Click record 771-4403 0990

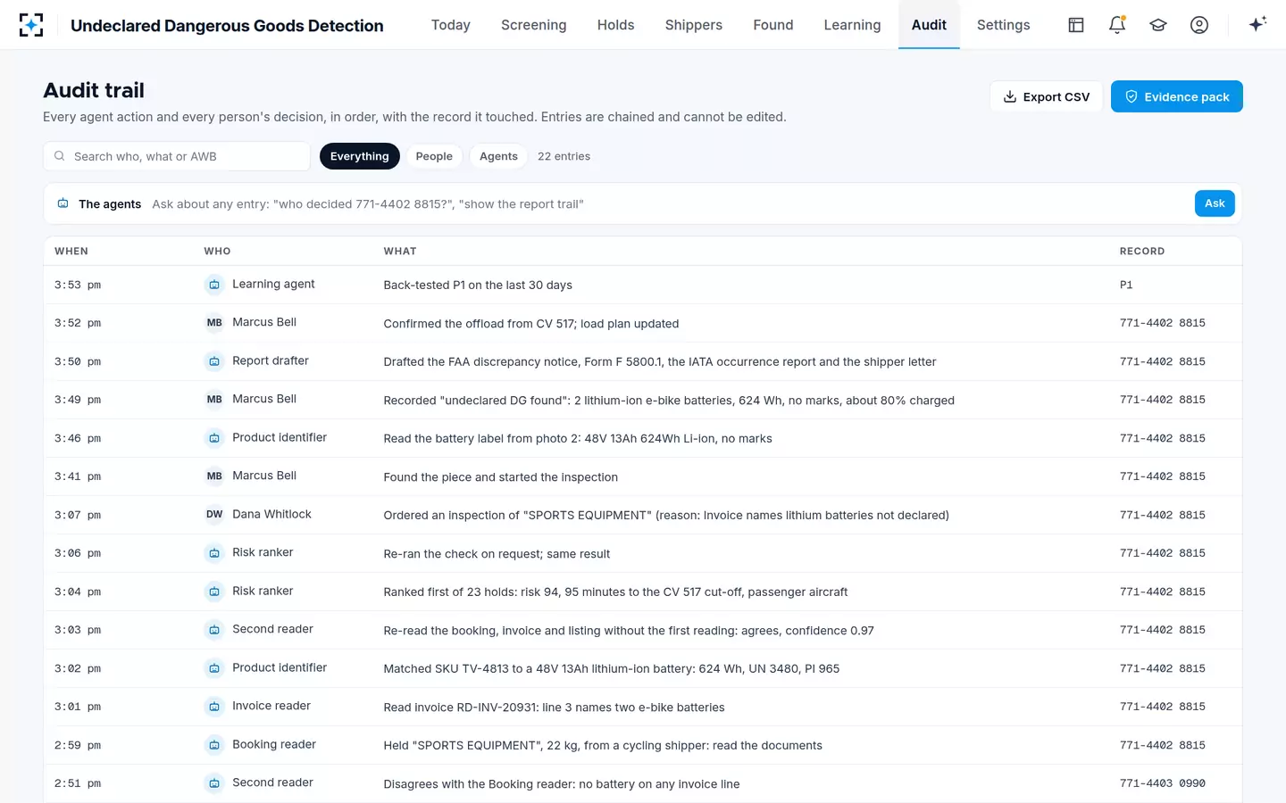click(x=1162, y=783)
